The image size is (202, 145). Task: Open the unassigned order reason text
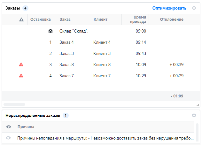(x=105, y=138)
